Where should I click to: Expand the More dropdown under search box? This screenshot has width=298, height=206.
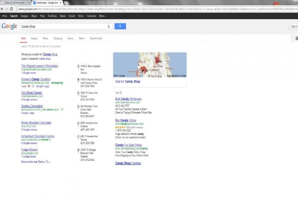(82, 38)
